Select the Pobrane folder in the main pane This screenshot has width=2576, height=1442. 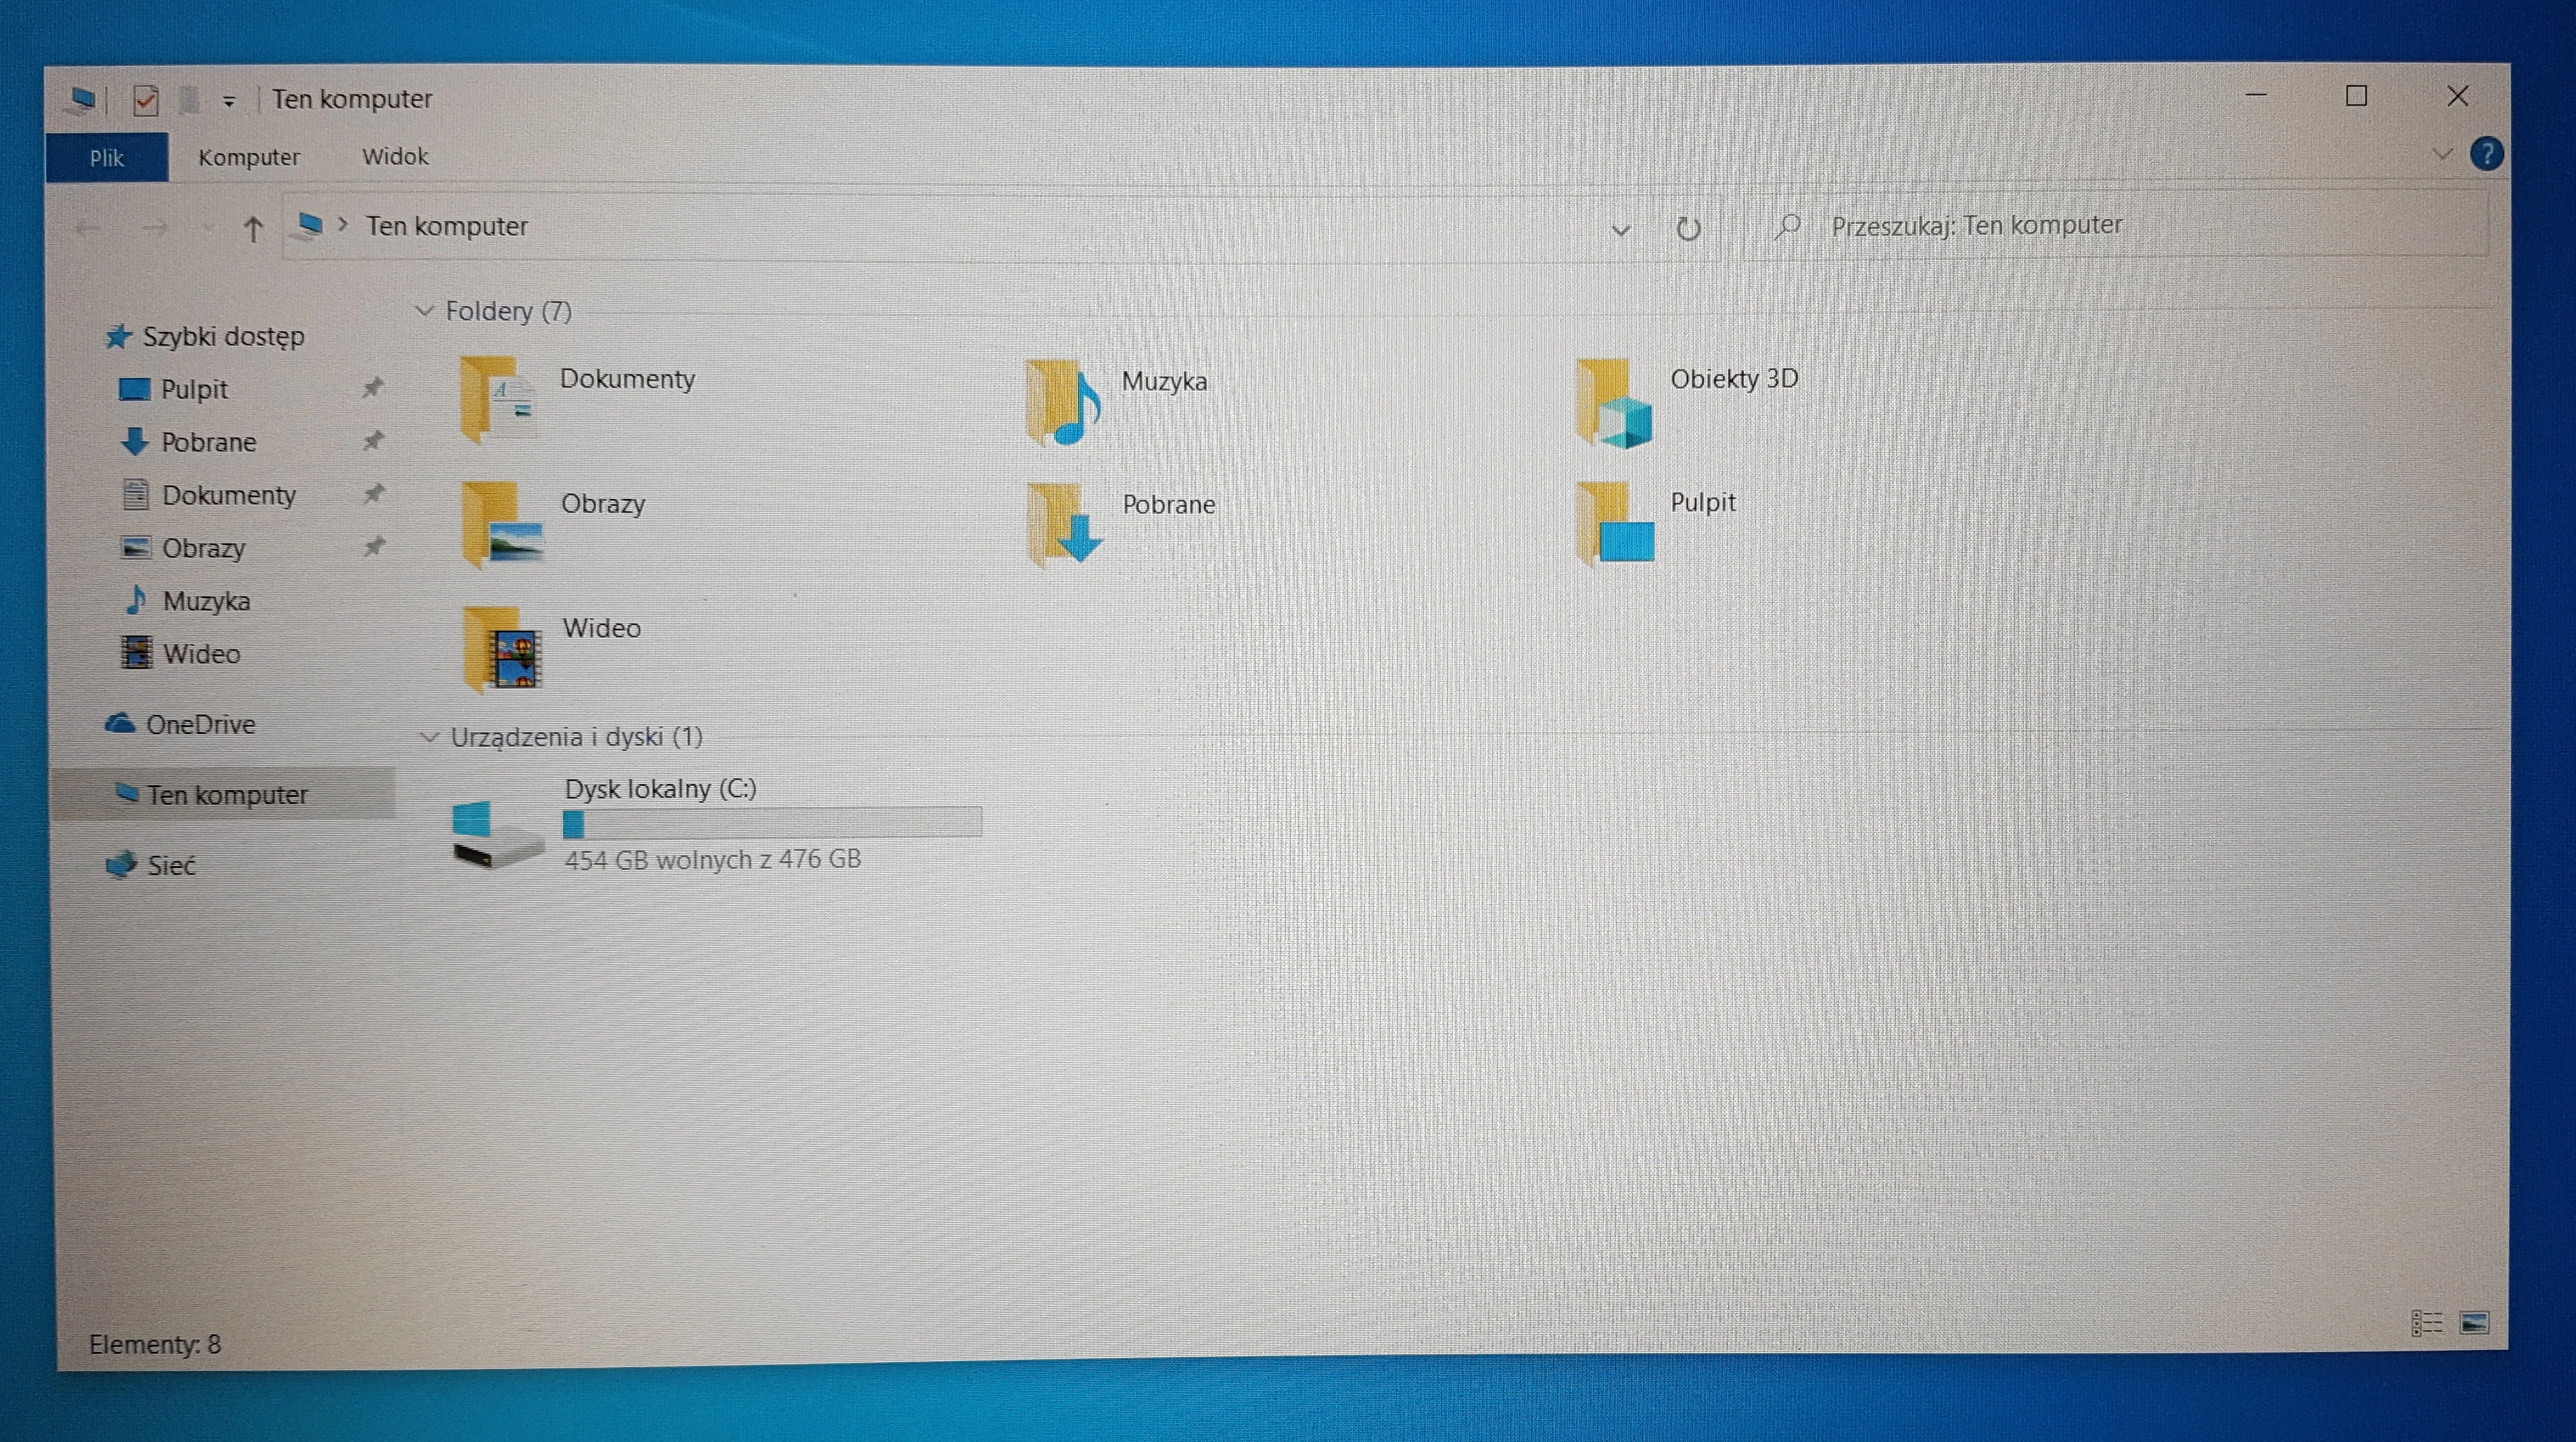click(1168, 504)
